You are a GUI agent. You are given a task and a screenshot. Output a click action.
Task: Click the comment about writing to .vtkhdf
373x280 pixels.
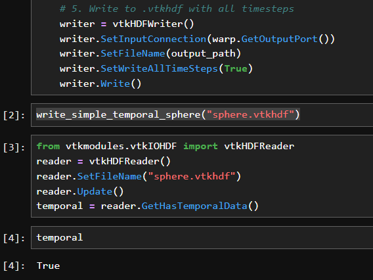(177, 9)
